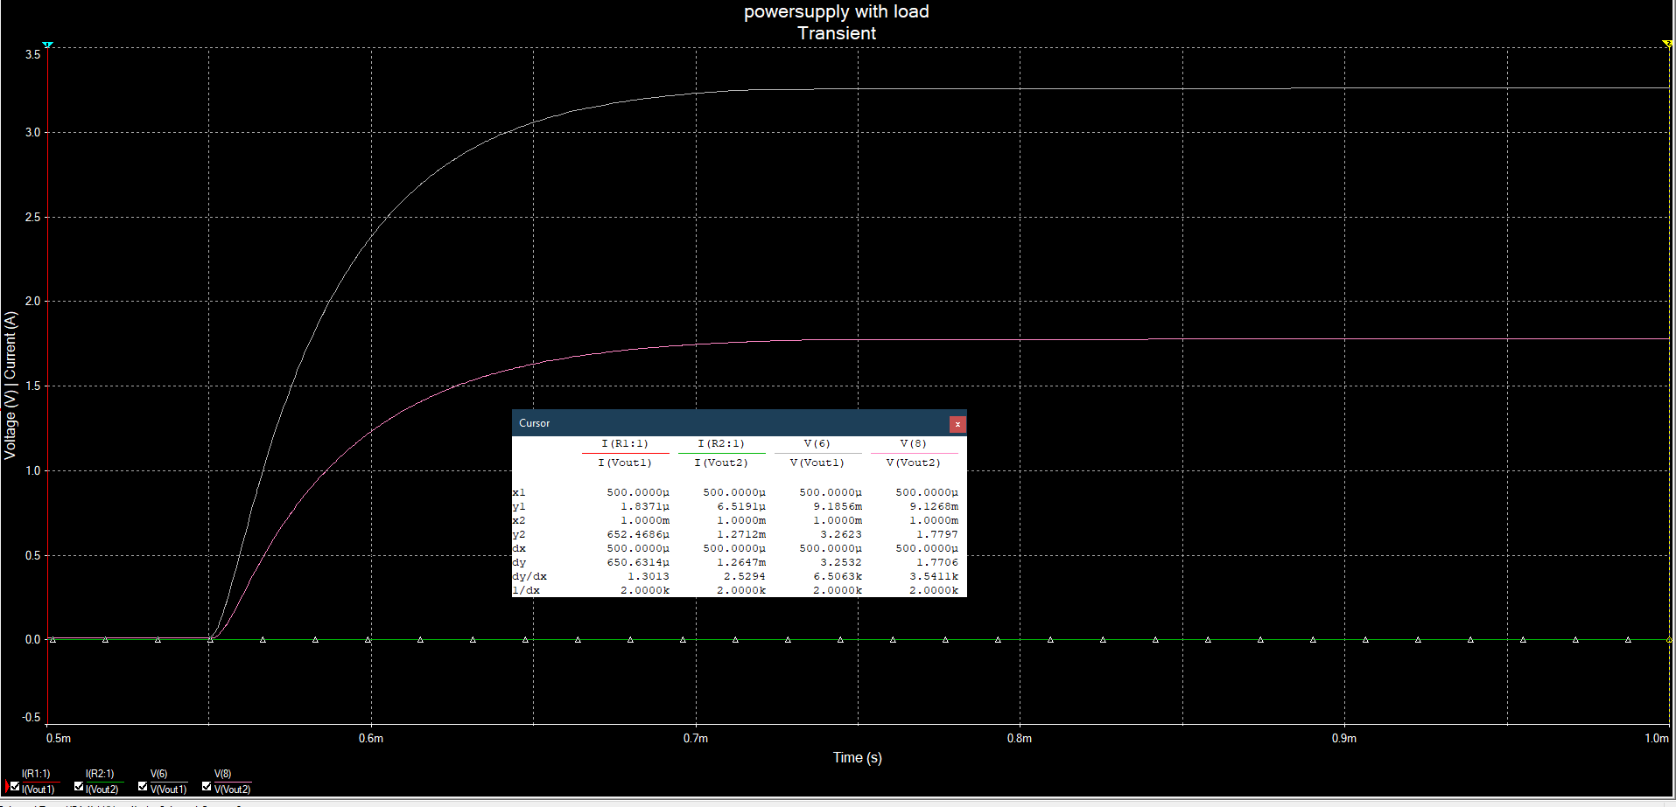Toggle the V(Vout1) visibility checkbox

143,787
